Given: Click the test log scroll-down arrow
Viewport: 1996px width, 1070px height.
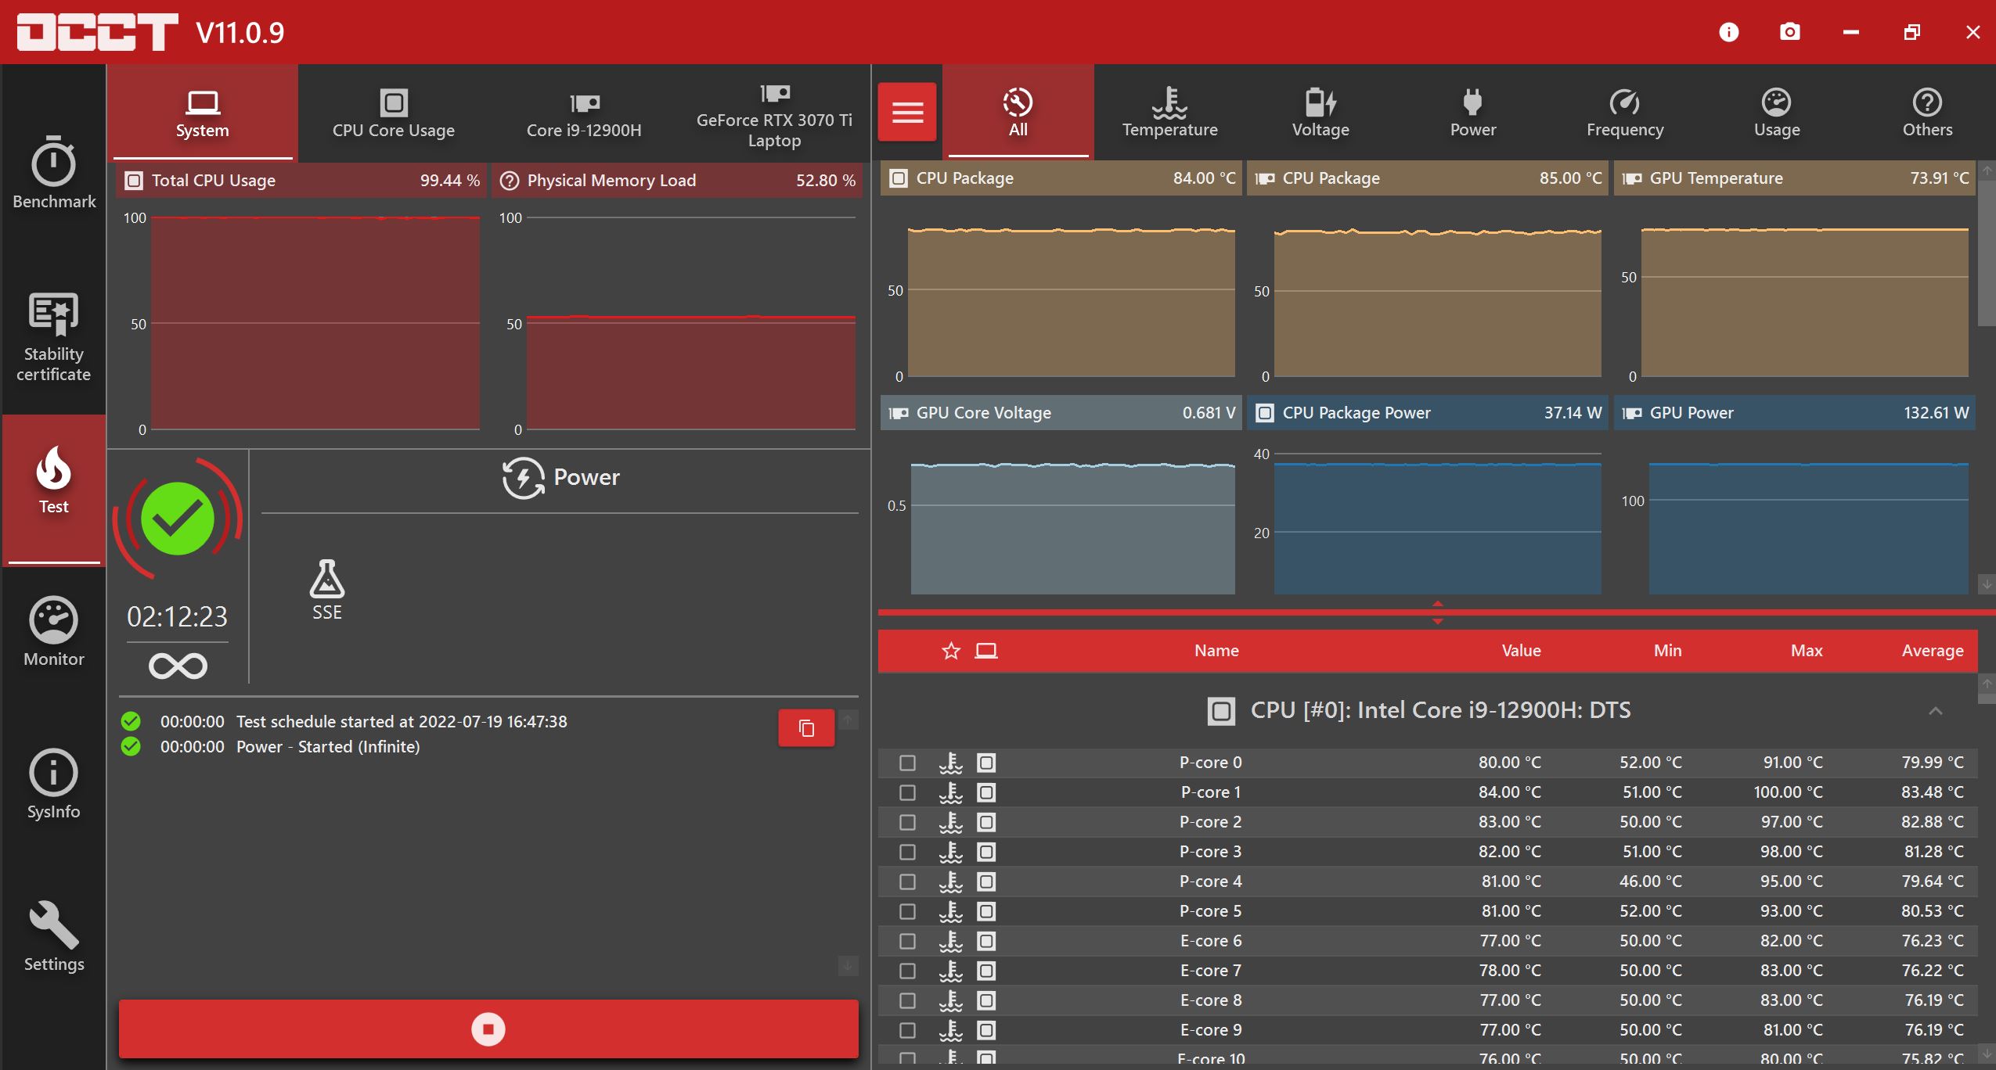Looking at the screenshot, I should (x=848, y=965).
